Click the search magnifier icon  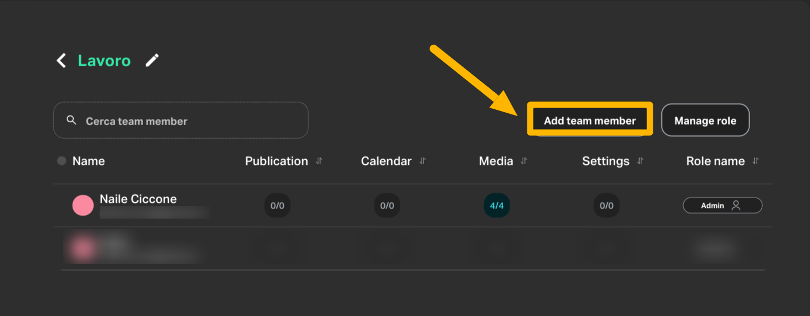pyautogui.click(x=72, y=120)
